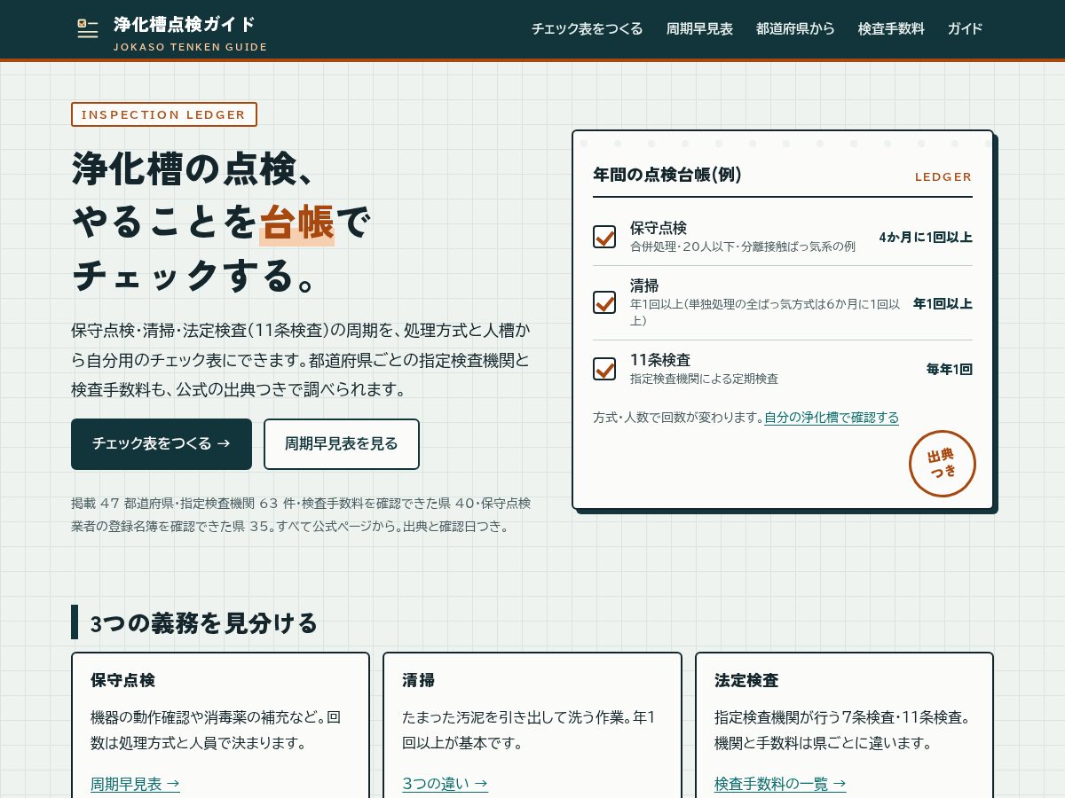Go to 周期早見表 in the navigation
This screenshot has width=1065, height=798.
(699, 29)
